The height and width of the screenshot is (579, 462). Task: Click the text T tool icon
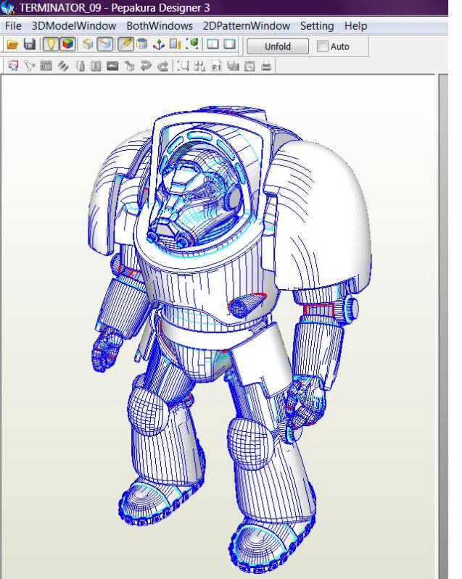pyautogui.click(x=96, y=66)
